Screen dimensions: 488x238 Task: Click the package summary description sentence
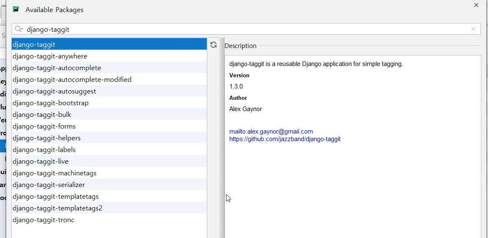click(x=316, y=64)
